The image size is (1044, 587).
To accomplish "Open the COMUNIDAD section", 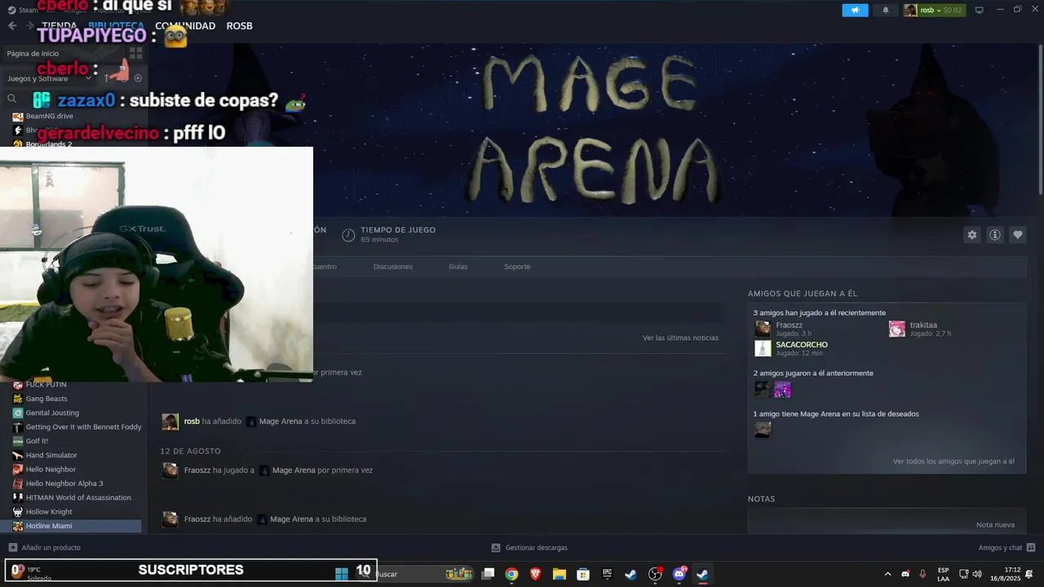I will point(185,26).
